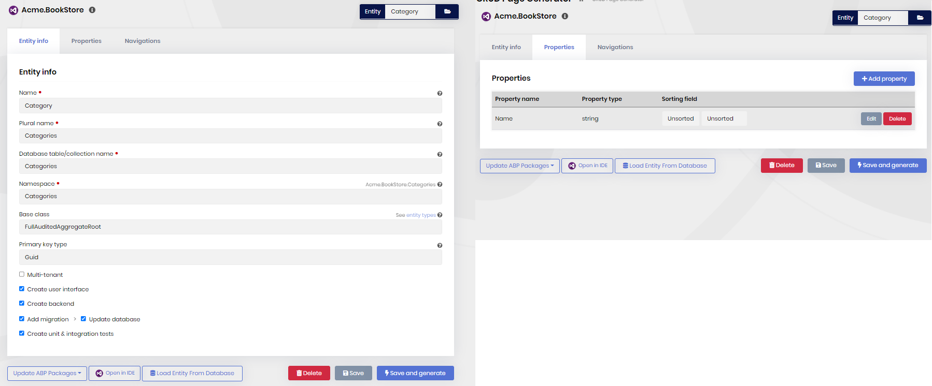Image resolution: width=932 pixels, height=386 pixels.
Task: Expand Update ABP Packages dropdown in right panel
Action: point(520,166)
